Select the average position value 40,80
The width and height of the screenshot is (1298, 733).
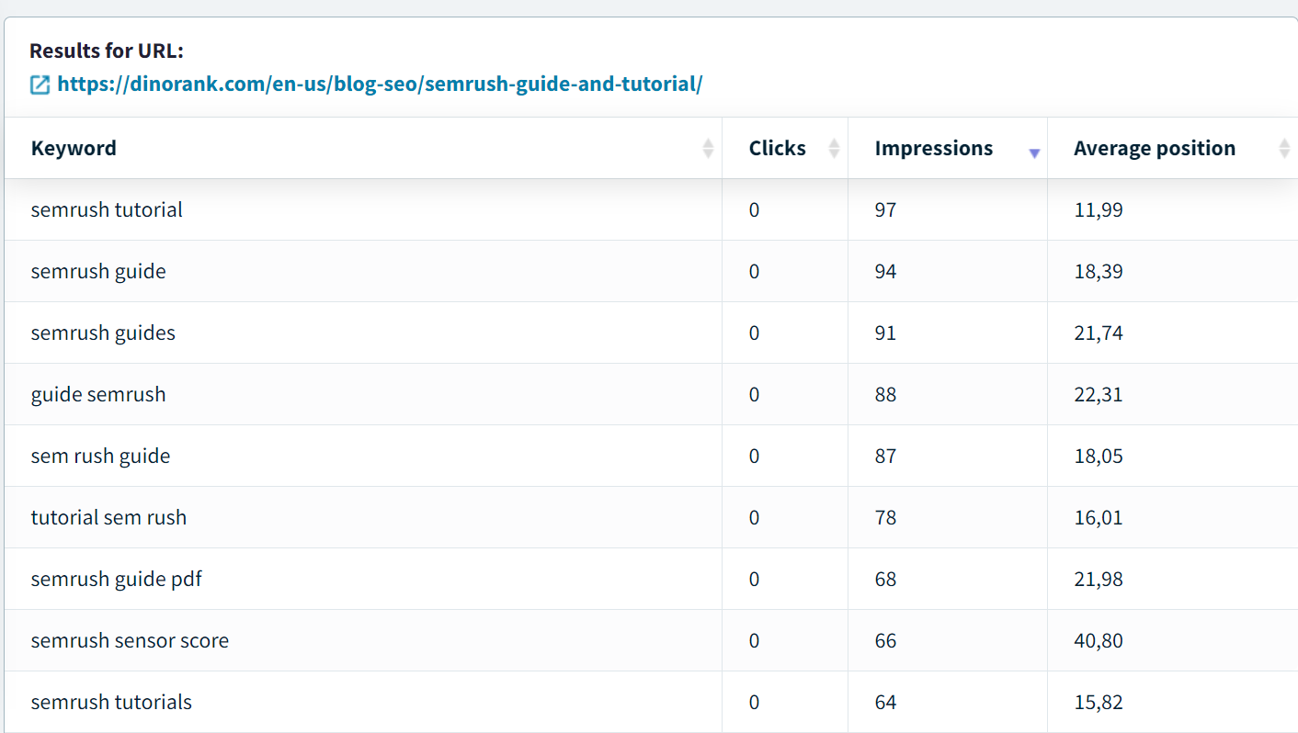pos(1098,640)
